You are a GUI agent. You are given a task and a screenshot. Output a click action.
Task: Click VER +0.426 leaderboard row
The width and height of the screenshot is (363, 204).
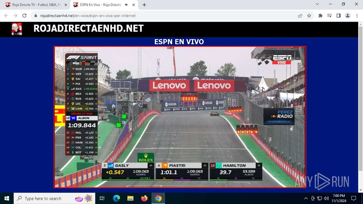[x=81, y=74]
